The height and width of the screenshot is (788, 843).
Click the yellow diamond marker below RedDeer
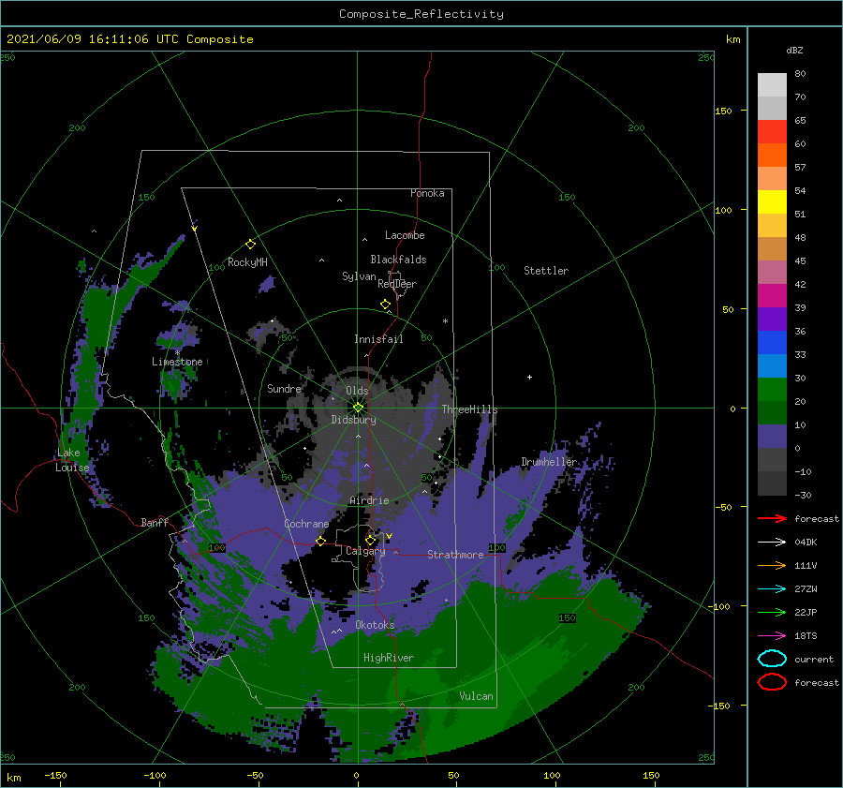click(x=386, y=305)
